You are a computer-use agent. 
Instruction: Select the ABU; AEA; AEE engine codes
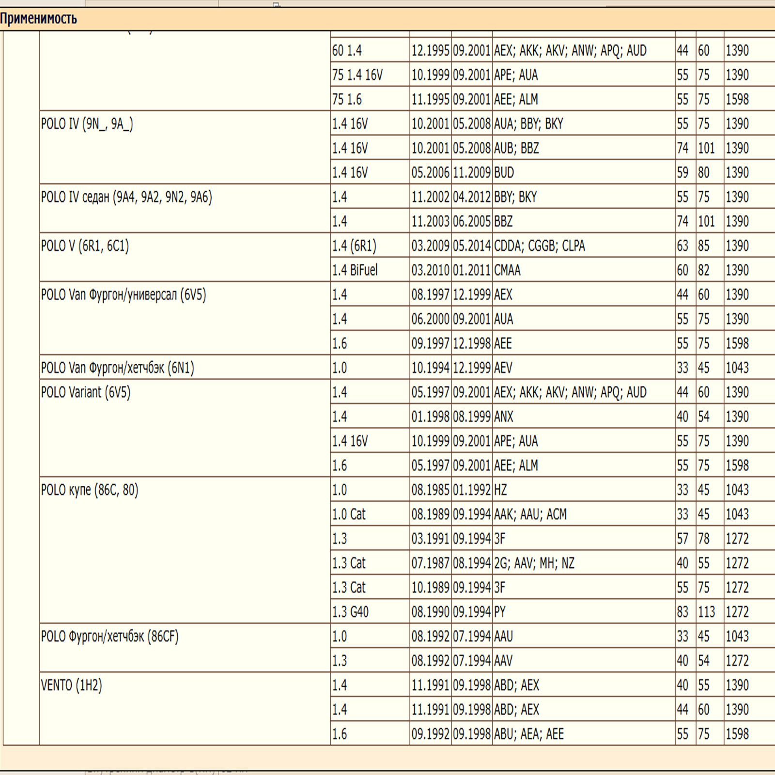coord(528,734)
